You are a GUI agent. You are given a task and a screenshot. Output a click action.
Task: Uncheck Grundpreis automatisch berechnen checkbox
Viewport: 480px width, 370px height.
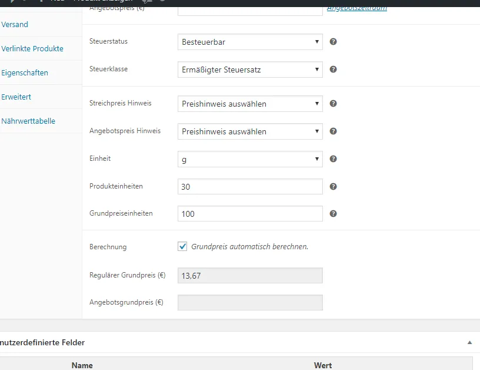click(x=182, y=246)
